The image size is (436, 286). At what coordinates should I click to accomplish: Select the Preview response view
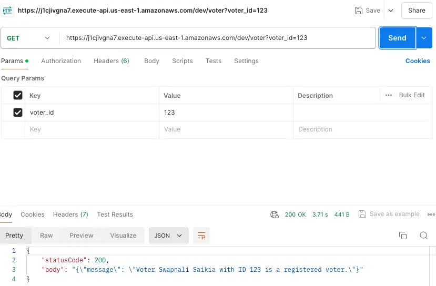81,236
